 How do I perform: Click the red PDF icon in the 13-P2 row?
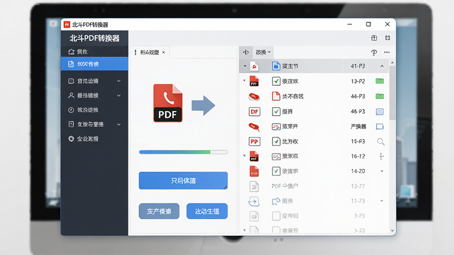tap(254, 81)
